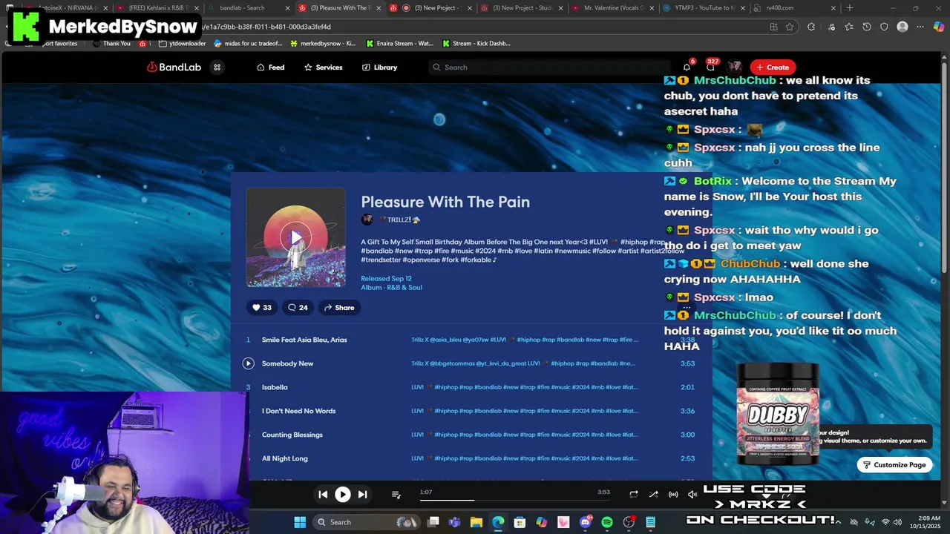Viewport: 950px width, 534px height.
Task: Switch to the (FREE) Kehlani x R&B tab
Action: click(157, 8)
